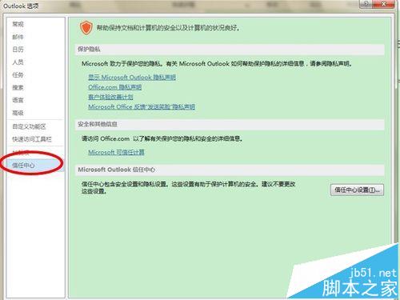Switch to the 日历 options category
This screenshot has height=300, width=400.
click(18, 50)
